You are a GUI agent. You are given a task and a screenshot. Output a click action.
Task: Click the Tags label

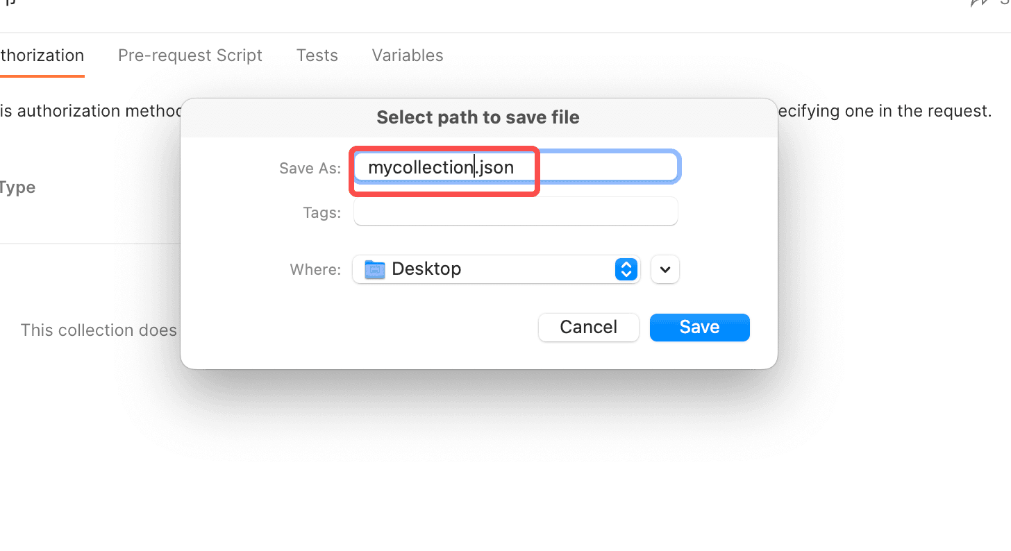[321, 212]
